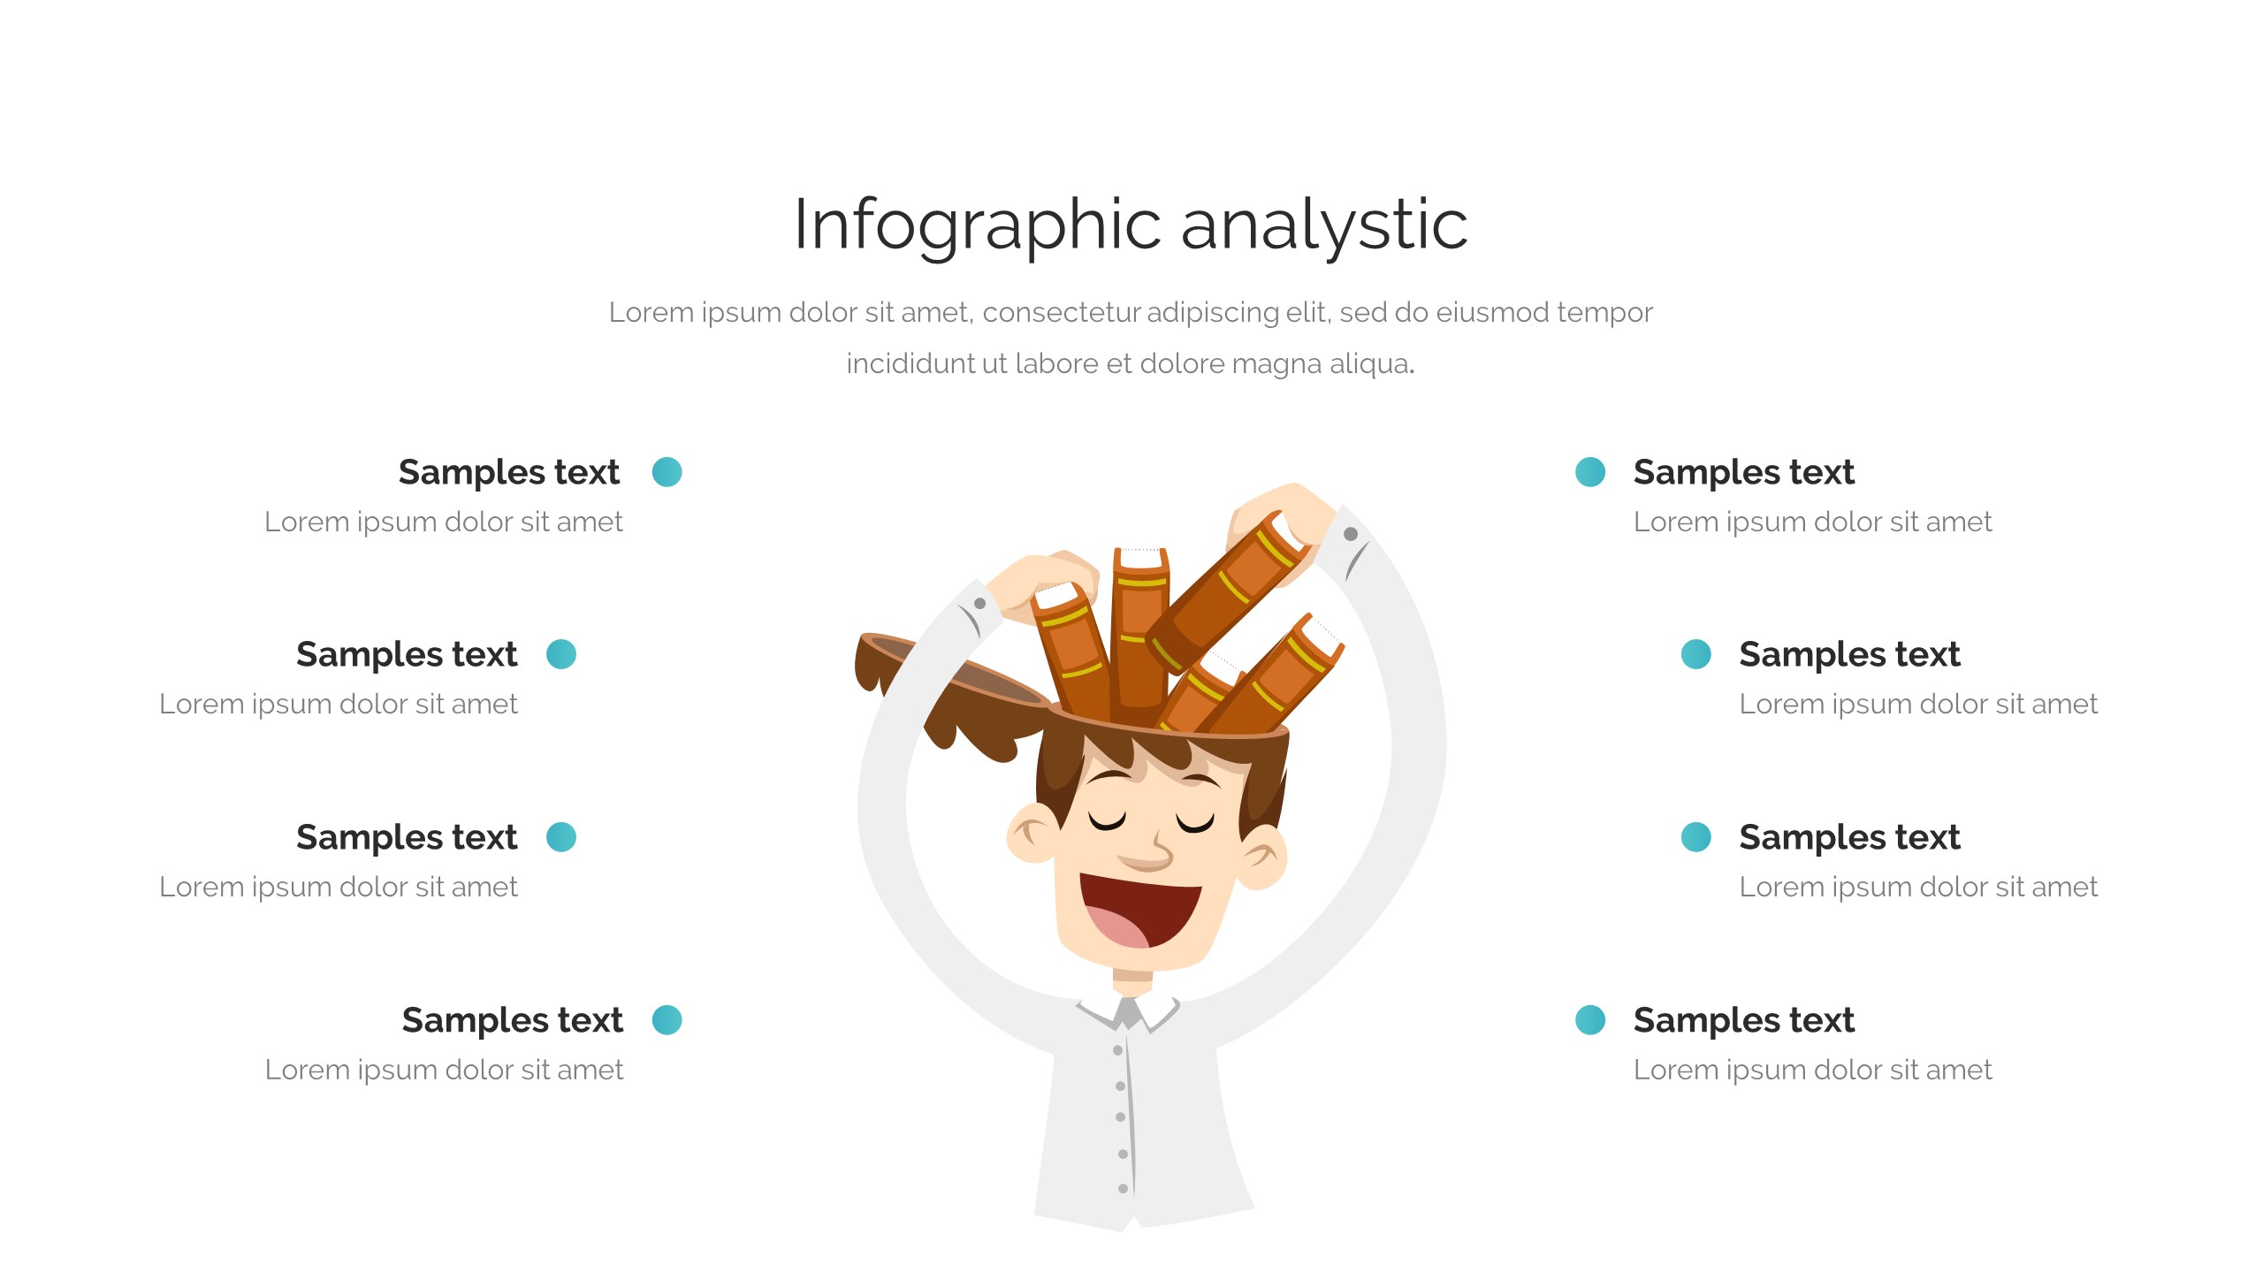Click the "Lorem ipsum dolor sit amet" text under top-right heading
Image resolution: width=2263 pixels, height=1273 pixels.
pos(1812,522)
